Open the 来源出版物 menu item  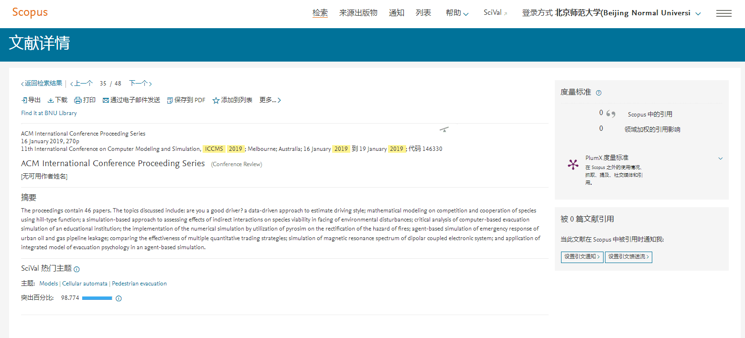[358, 13]
